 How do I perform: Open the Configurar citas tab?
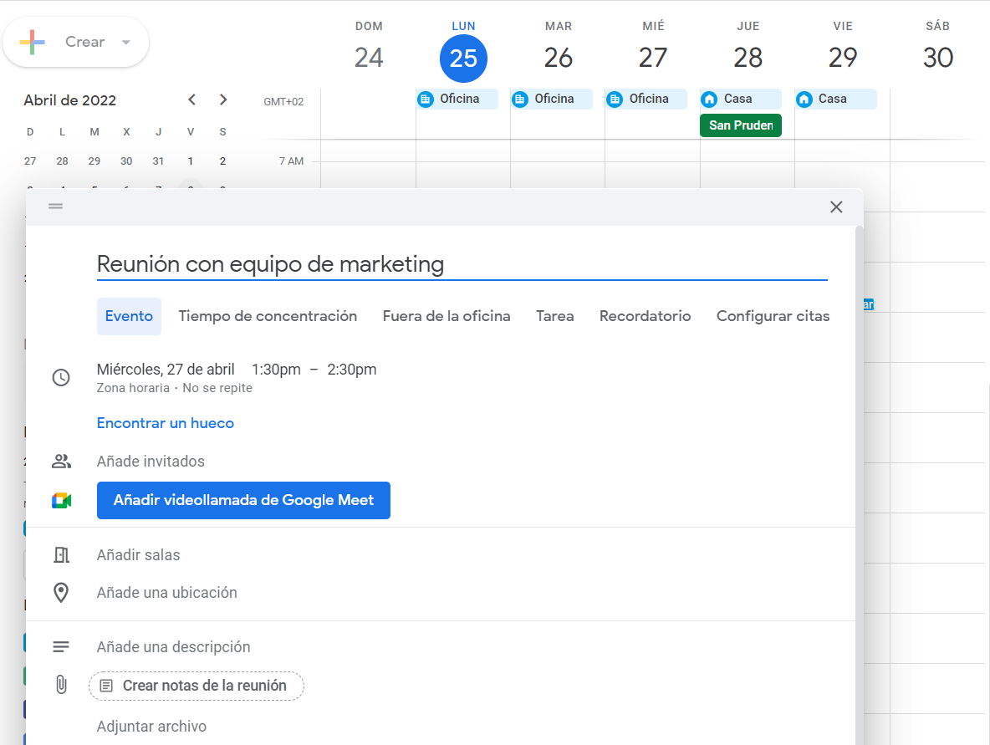point(773,316)
